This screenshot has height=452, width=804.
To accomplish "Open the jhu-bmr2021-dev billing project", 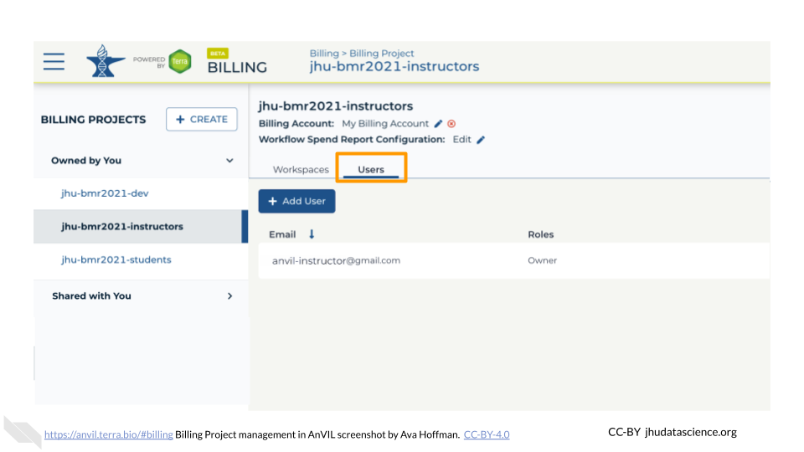I will click(105, 193).
